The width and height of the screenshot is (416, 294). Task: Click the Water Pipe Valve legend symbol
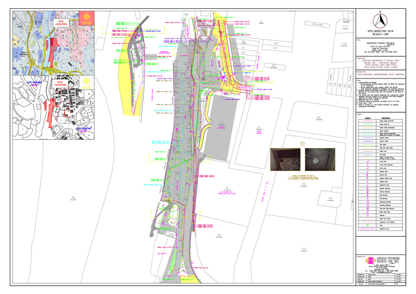[x=368, y=212]
